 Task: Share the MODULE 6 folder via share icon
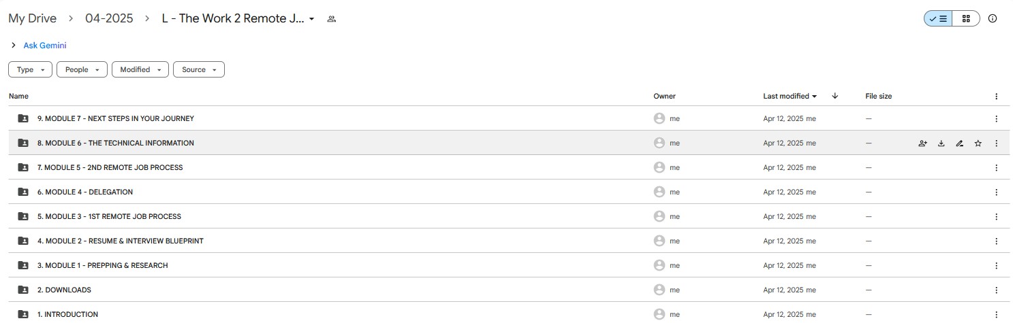(x=922, y=143)
